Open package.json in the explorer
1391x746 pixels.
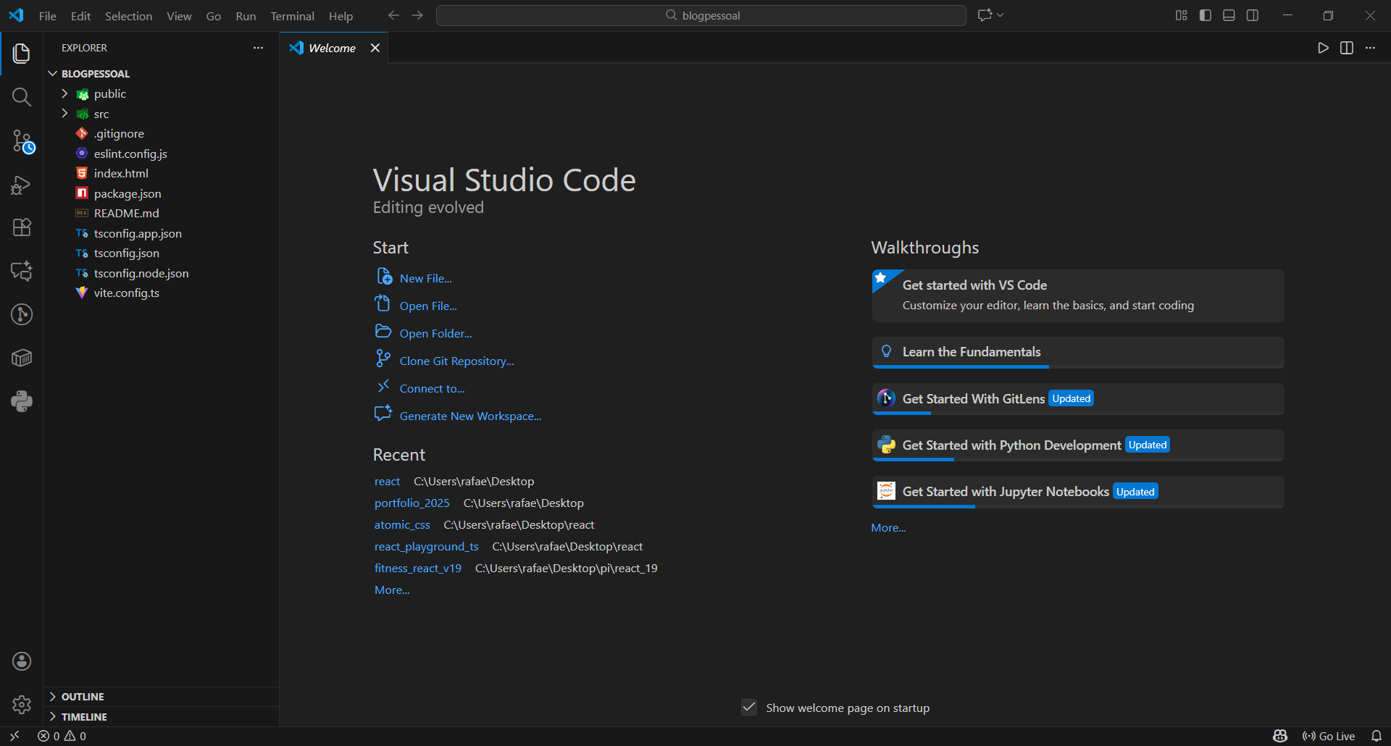pyautogui.click(x=128, y=193)
